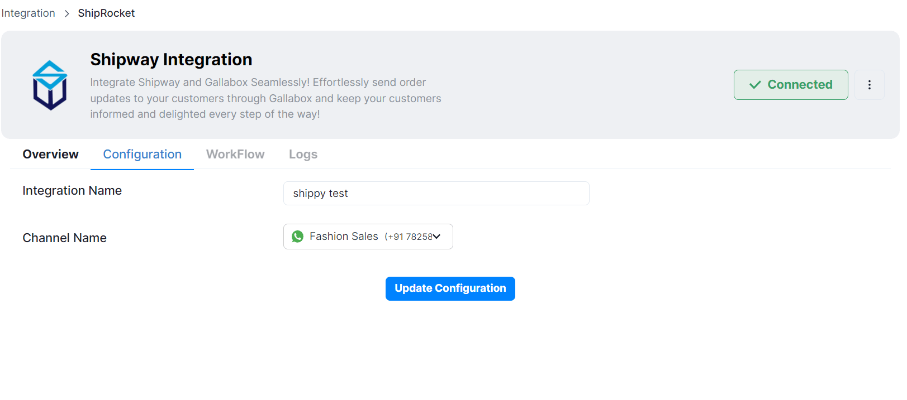Open the three-dot more options menu

pyautogui.click(x=869, y=85)
